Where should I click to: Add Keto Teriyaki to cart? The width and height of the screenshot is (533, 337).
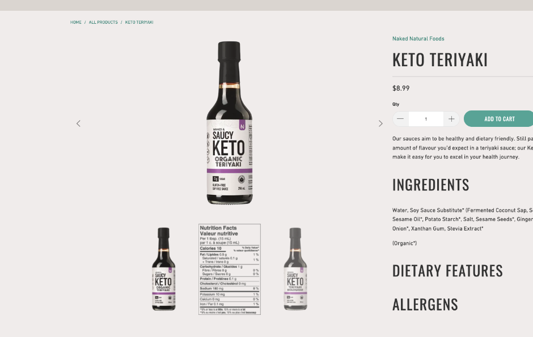coord(499,119)
